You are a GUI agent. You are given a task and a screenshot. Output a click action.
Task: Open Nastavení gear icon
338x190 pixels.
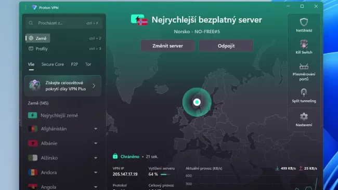click(304, 116)
